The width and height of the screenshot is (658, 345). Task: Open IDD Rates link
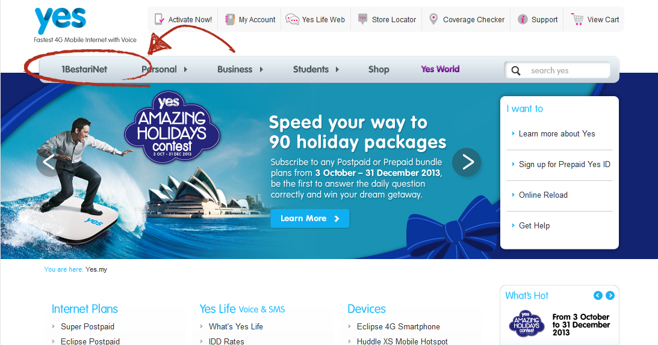[x=226, y=341]
